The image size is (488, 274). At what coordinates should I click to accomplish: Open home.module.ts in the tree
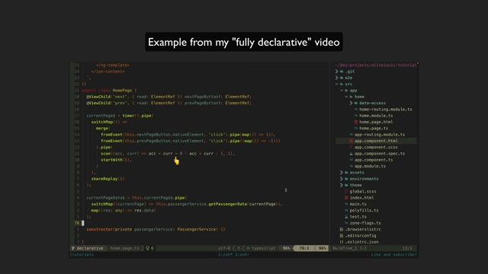[x=376, y=116]
